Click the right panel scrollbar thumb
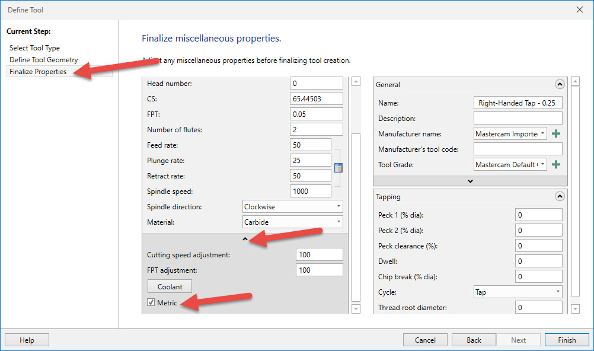594x351 pixels. click(x=575, y=192)
